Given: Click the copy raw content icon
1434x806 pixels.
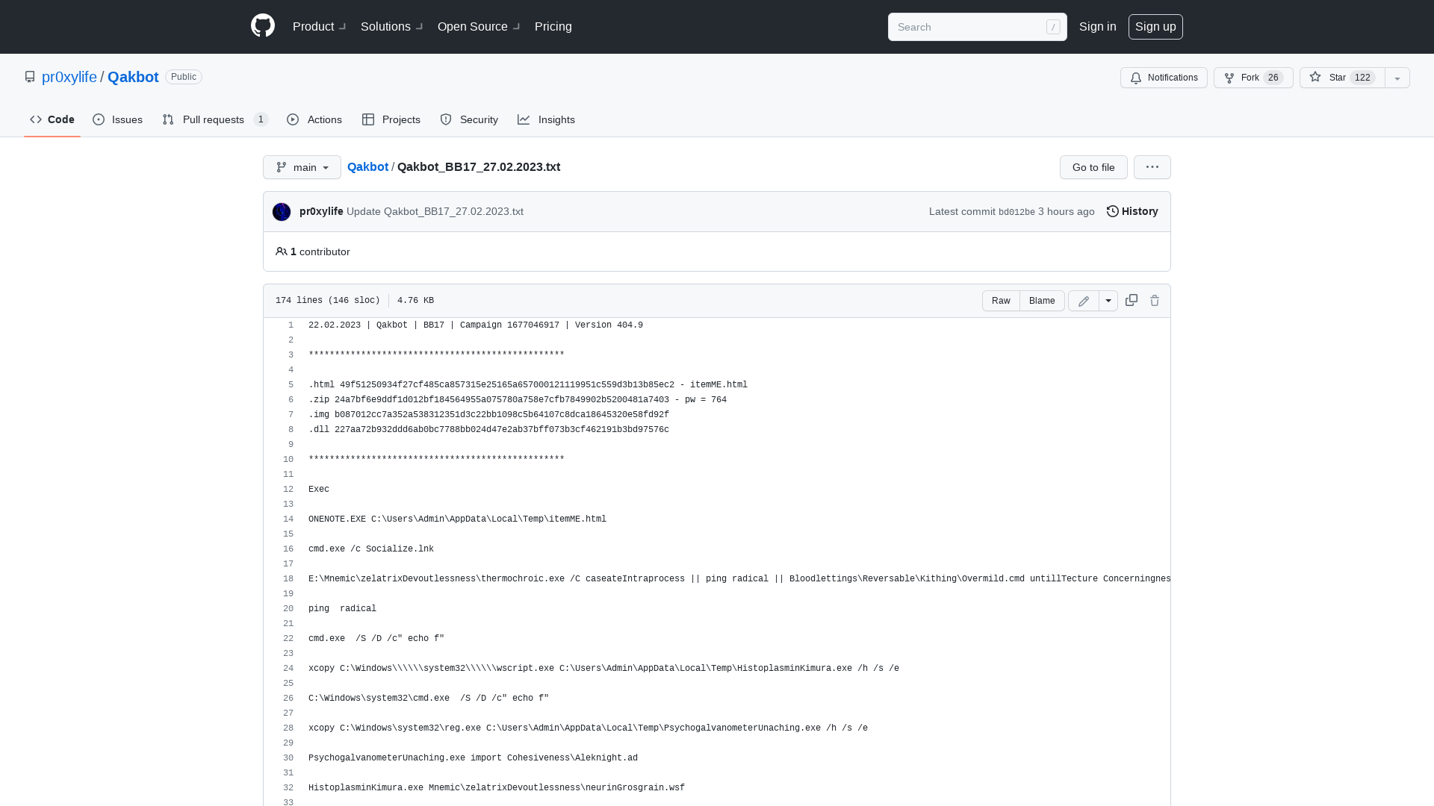Looking at the screenshot, I should pos(1131,300).
